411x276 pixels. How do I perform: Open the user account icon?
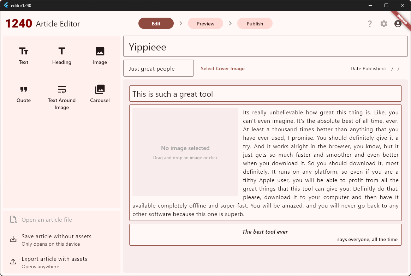click(398, 24)
